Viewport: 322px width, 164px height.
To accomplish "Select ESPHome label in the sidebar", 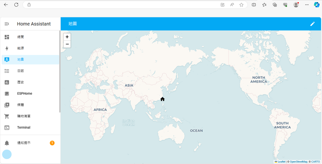I will tap(25, 93).
